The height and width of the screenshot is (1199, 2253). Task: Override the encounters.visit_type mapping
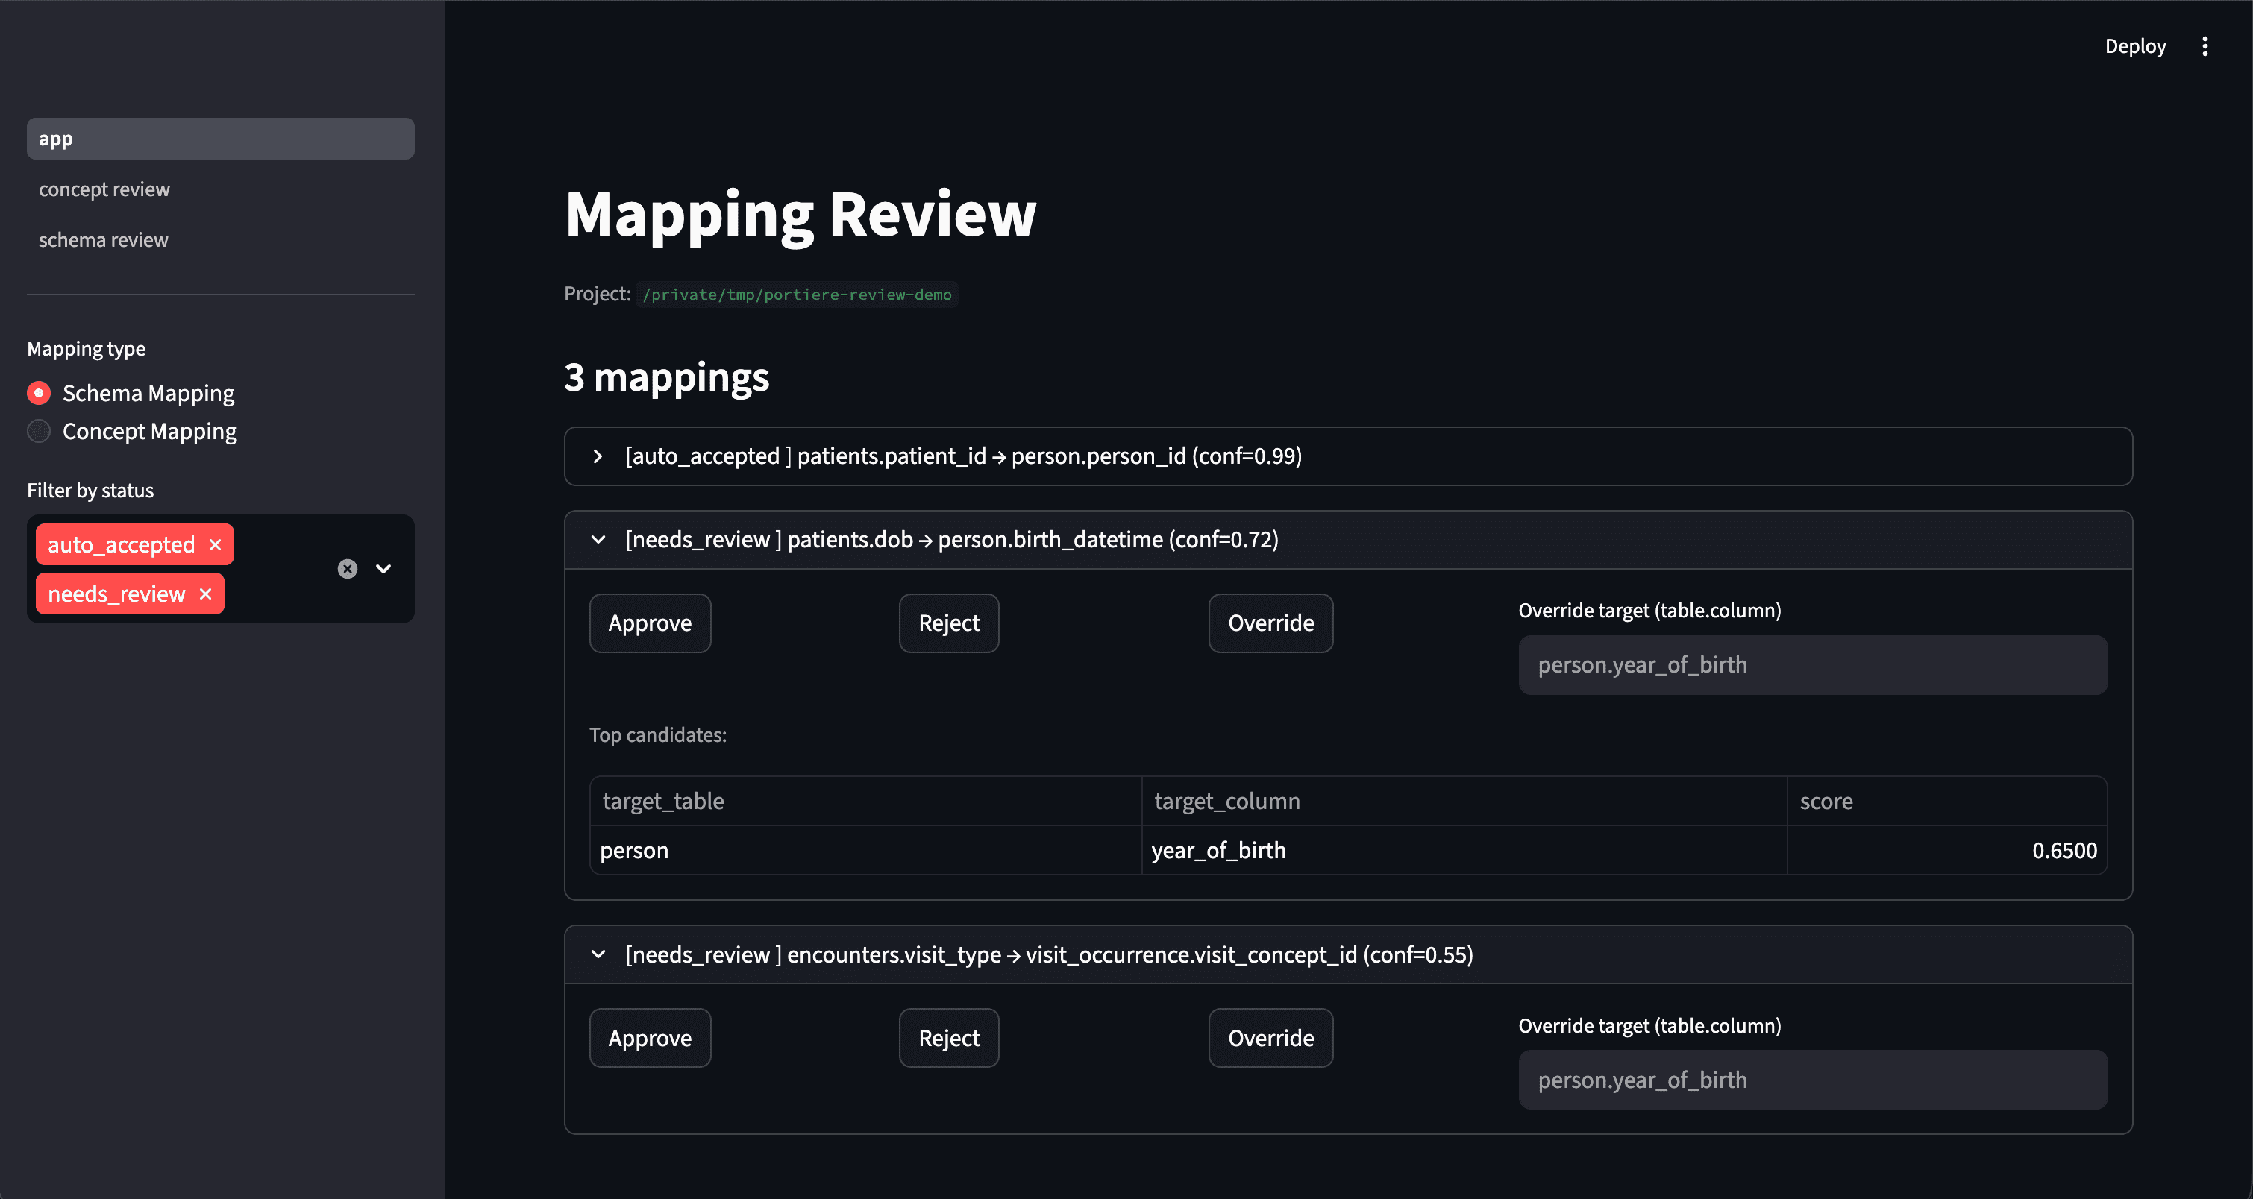coord(1270,1038)
